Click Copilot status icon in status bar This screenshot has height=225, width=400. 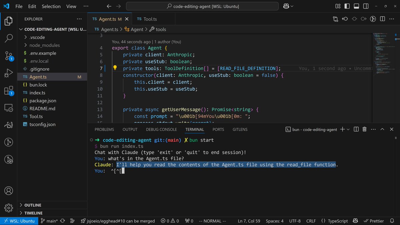click(x=355, y=221)
